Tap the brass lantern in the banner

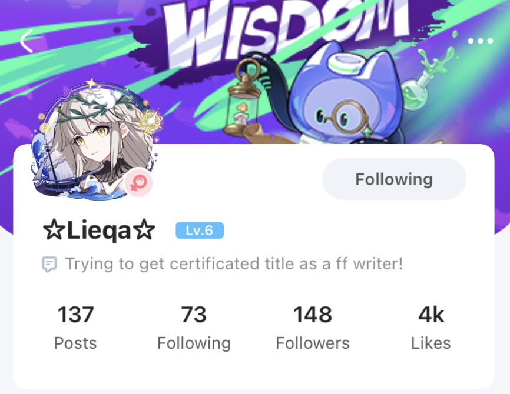click(x=244, y=99)
